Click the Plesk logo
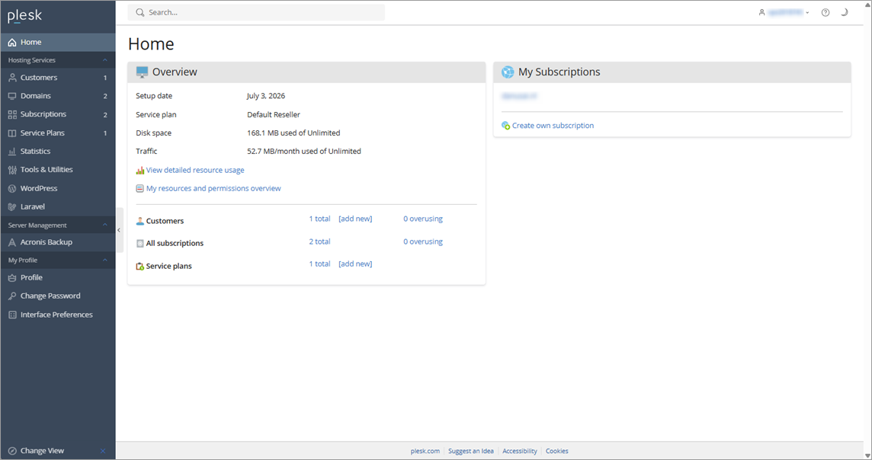872x460 pixels. 24,16
